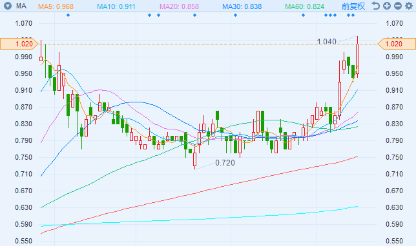Expand the MA indicator dropdown arrow
Viewport: 416px width, 246px height.
pos(8,6)
